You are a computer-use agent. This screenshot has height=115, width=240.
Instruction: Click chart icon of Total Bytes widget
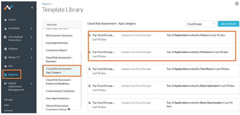click(x=90, y=69)
